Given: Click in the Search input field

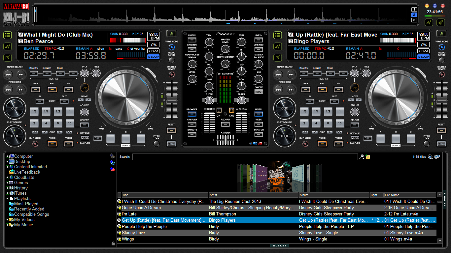Looking at the screenshot, I should click(x=245, y=157).
